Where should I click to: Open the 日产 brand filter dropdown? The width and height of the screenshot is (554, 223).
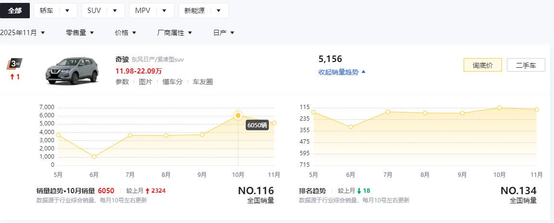[x=224, y=33]
